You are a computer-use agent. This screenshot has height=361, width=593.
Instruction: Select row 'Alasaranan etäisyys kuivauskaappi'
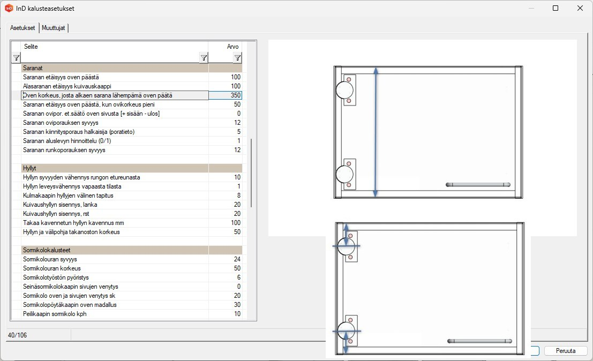(132, 86)
